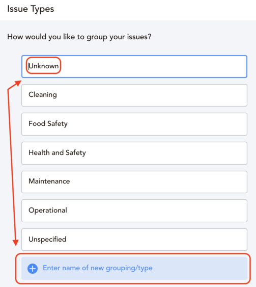Click the group your issues question text
The image size is (256, 287).
[79, 37]
